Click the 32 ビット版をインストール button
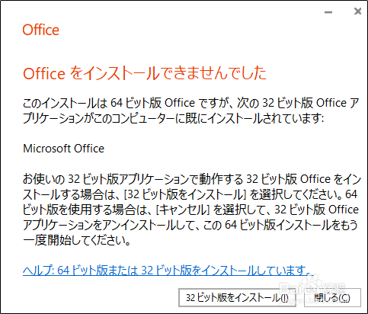Screen dimensions: 368x314 click(237, 297)
